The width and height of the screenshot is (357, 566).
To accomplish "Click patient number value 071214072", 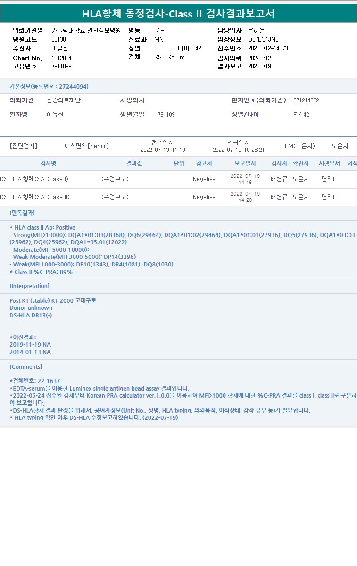I will pos(306,100).
